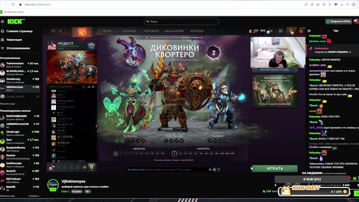Viewport: 359px width, 202px height.
Task: Open the Trainwreckstv channel
Action: click(x=20, y=65)
